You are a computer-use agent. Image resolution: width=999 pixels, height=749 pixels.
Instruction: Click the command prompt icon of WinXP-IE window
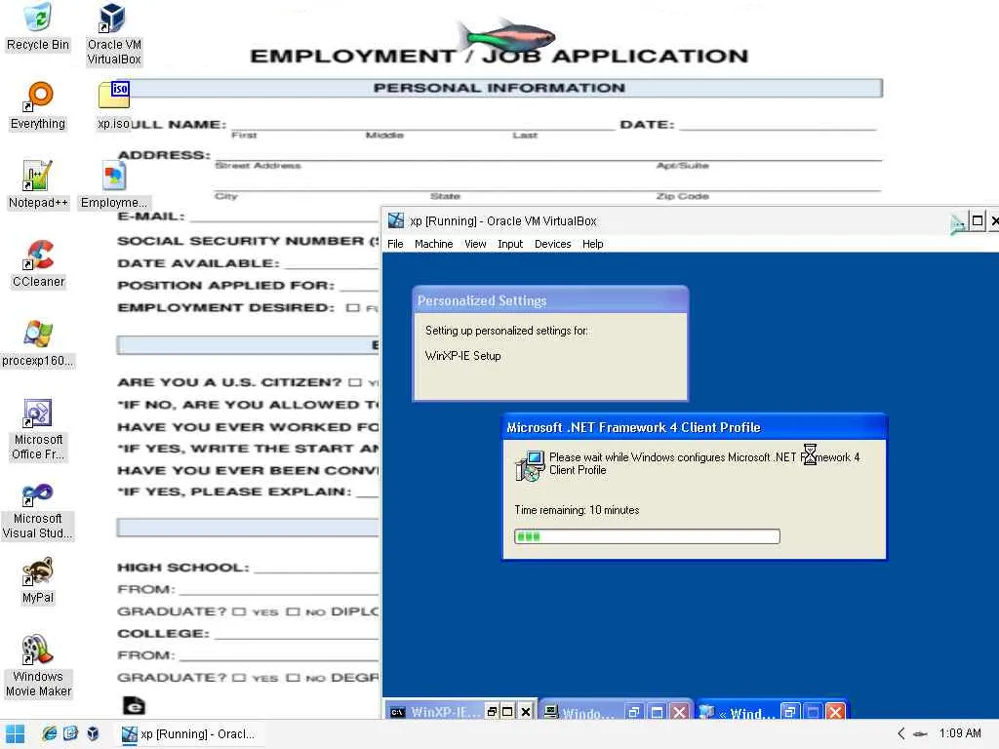coord(398,712)
